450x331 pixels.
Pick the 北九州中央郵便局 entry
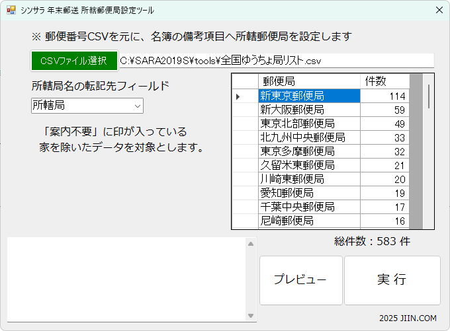(x=309, y=137)
